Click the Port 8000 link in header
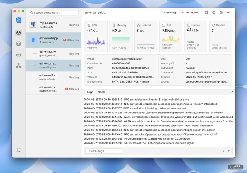The image size is (247, 173). click(x=190, y=13)
